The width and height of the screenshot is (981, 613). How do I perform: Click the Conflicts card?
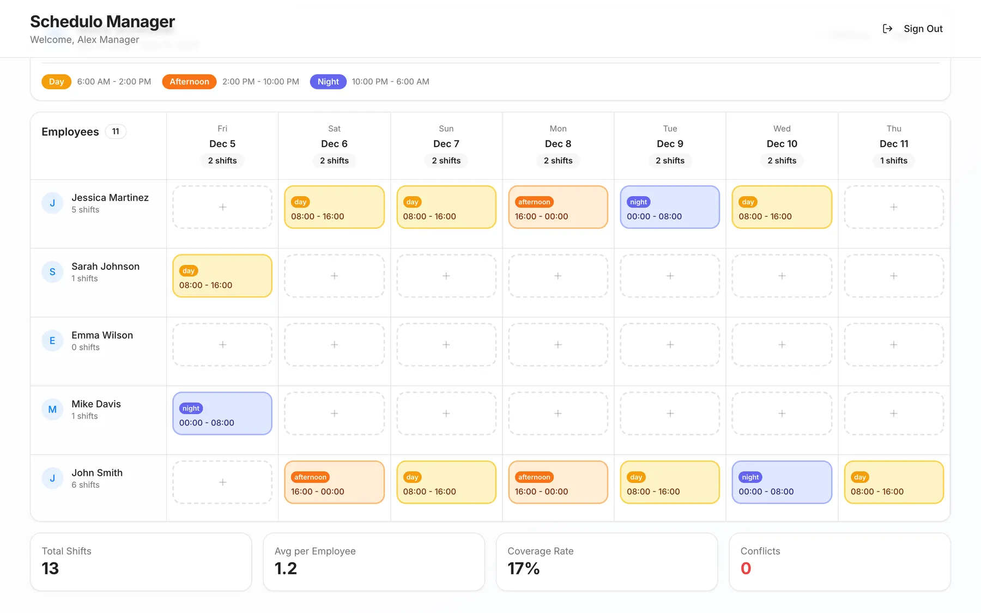coord(840,562)
